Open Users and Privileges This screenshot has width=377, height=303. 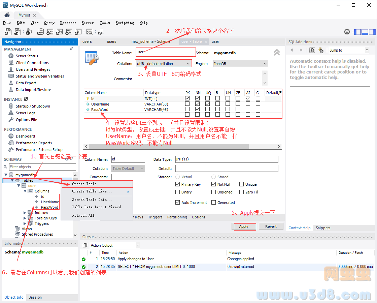tap(33, 69)
